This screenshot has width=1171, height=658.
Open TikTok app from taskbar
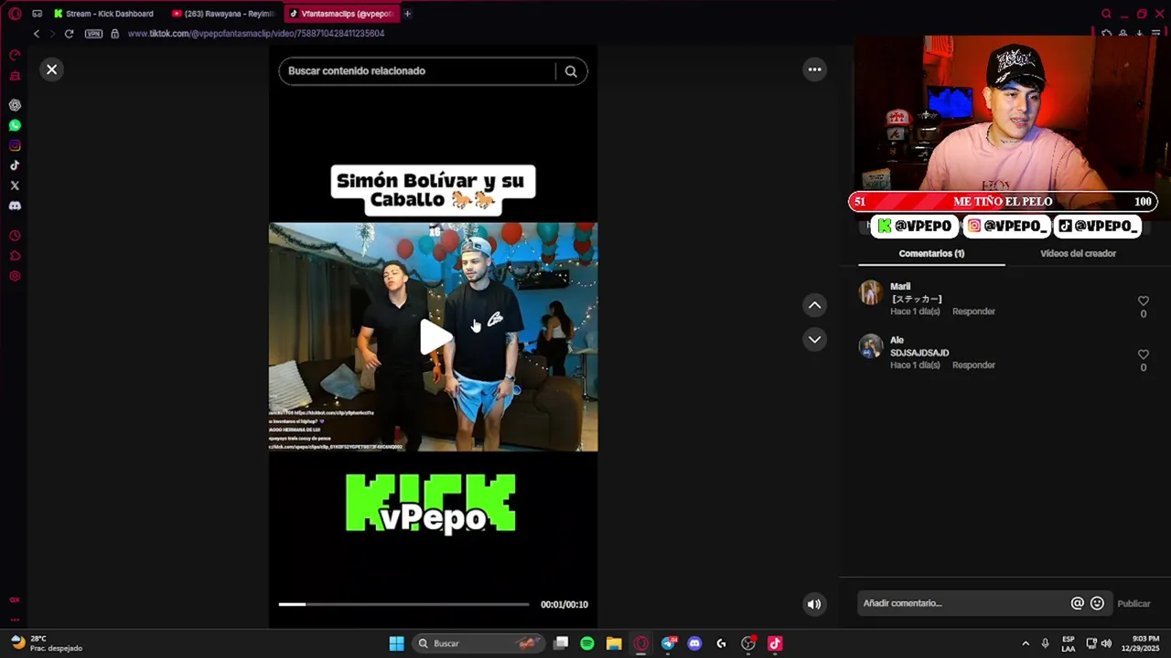coord(775,643)
